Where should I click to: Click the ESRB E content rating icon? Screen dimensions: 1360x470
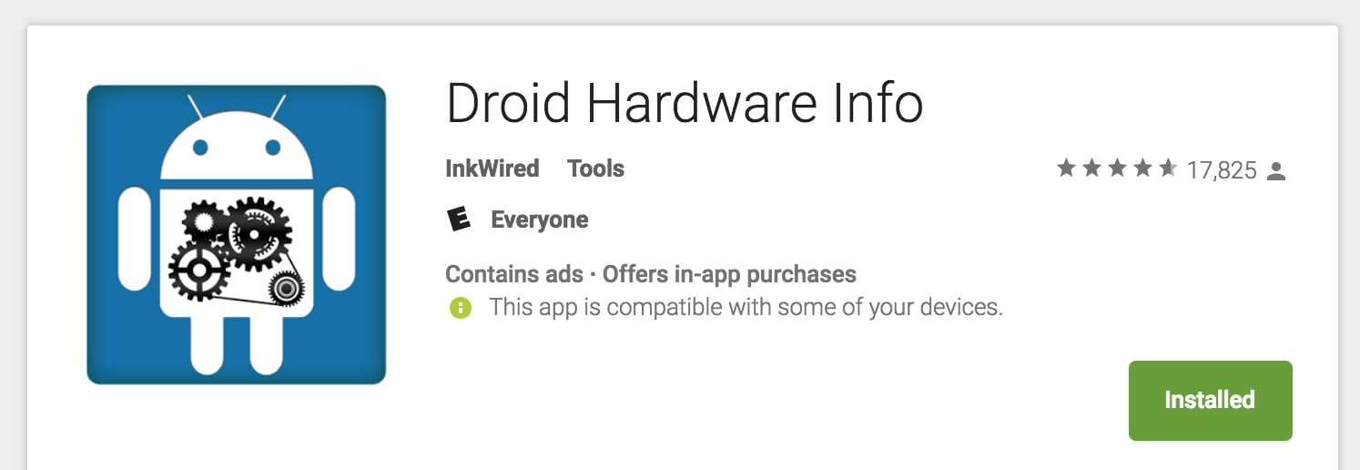(x=460, y=220)
